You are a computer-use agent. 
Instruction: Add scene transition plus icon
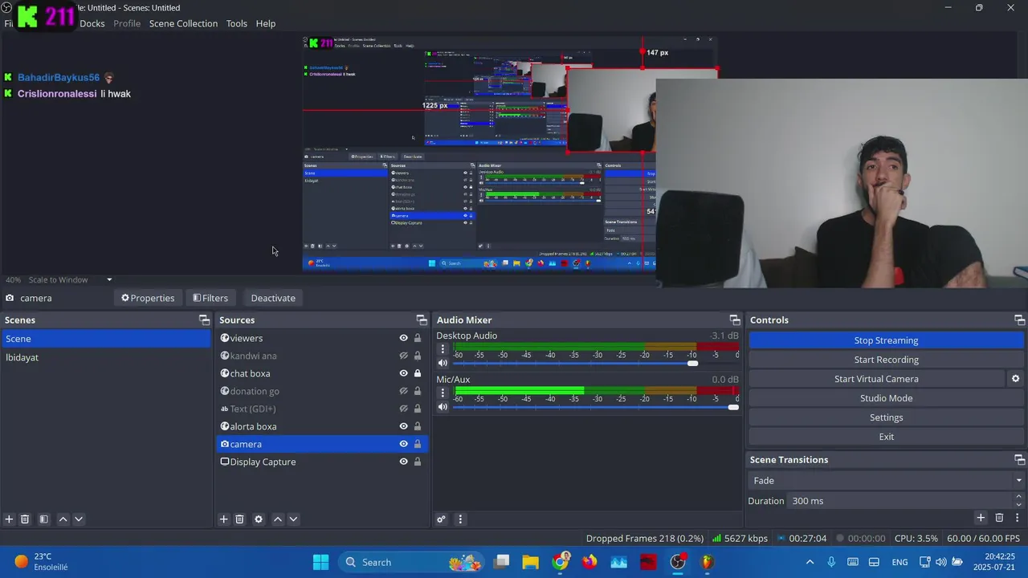point(981,519)
